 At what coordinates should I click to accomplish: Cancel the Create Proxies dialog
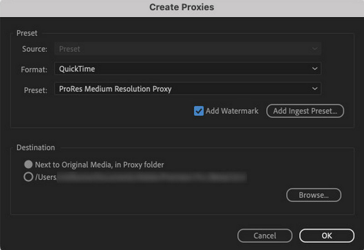pos(264,235)
